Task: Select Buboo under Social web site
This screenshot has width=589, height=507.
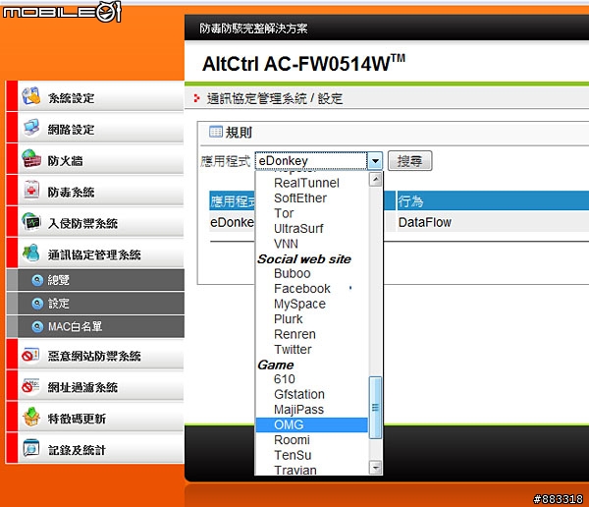Action: tap(311, 273)
